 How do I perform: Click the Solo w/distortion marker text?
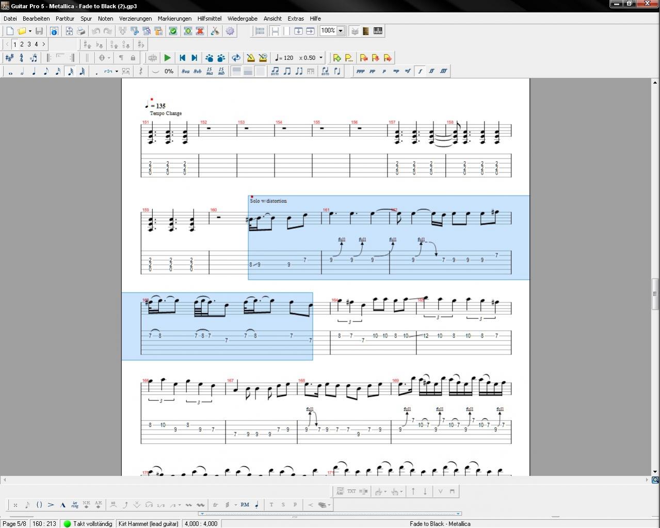point(268,201)
